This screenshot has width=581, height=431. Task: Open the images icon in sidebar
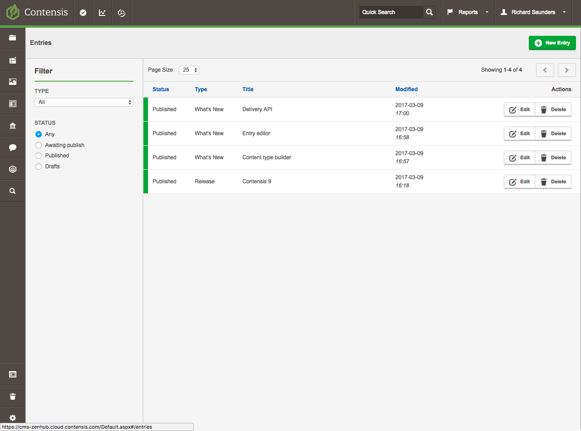[13, 82]
